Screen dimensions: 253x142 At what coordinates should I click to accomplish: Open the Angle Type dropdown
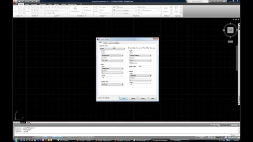[x=140, y=55]
